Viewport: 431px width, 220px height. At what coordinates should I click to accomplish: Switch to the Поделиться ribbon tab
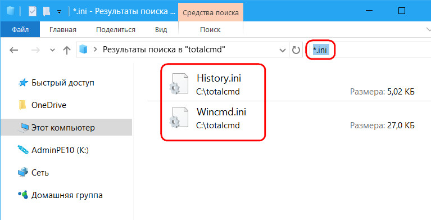115,29
